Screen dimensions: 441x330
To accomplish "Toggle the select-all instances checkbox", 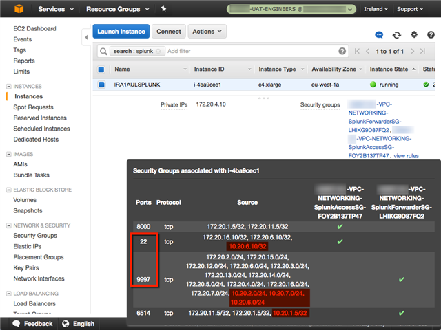I will coord(101,69).
